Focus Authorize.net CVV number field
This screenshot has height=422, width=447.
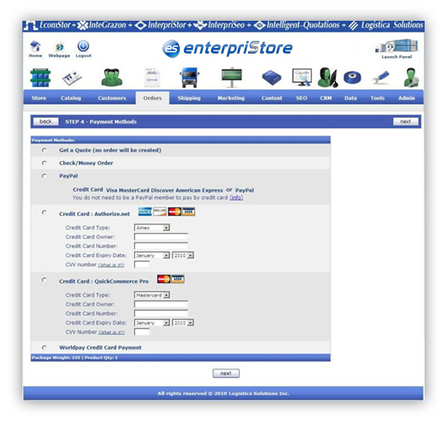point(142,264)
